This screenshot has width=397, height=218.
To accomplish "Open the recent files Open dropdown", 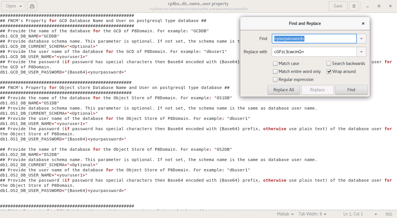I will coord(13,6).
